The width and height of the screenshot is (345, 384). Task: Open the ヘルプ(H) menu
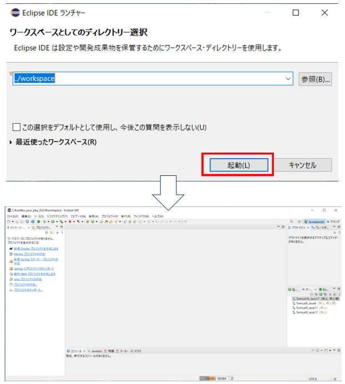[x=158, y=216]
